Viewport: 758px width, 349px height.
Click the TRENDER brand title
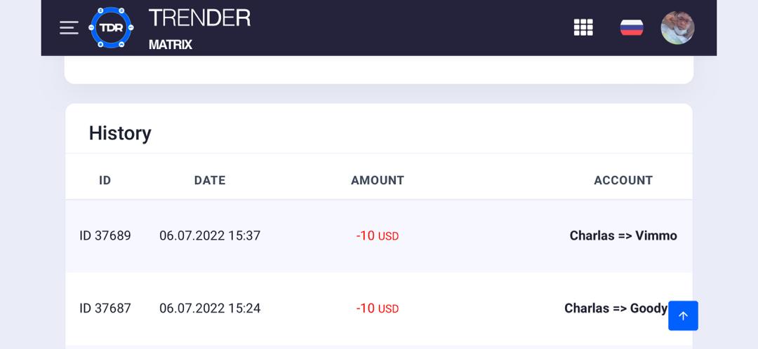tap(199, 18)
